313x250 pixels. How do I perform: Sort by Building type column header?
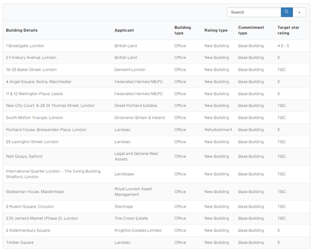pyautogui.click(x=183, y=30)
